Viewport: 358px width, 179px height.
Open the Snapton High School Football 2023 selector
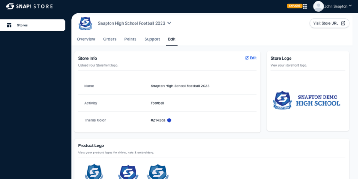(x=135, y=23)
